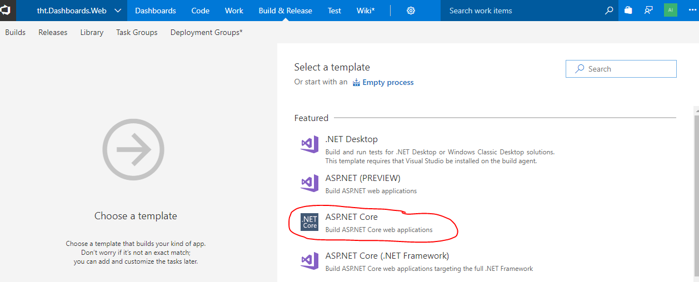The height and width of the screenshot is (282, 699).
Task: Select the ASP.NET (PREVIEW) template title
Action: tap(363, 178)
